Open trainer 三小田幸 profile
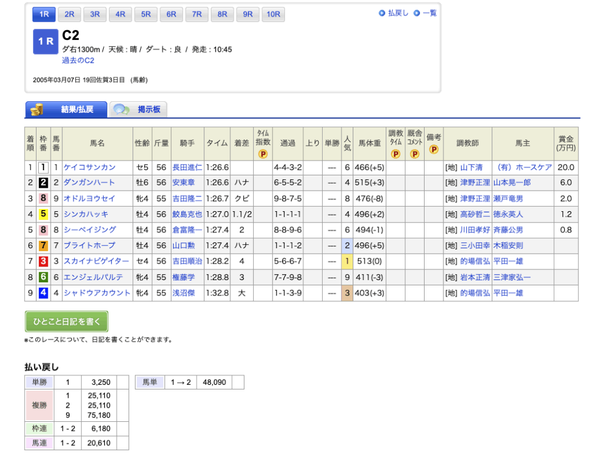 tap(475, 245)
